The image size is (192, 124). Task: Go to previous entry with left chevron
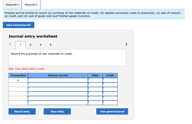click(x=10, y=44)
